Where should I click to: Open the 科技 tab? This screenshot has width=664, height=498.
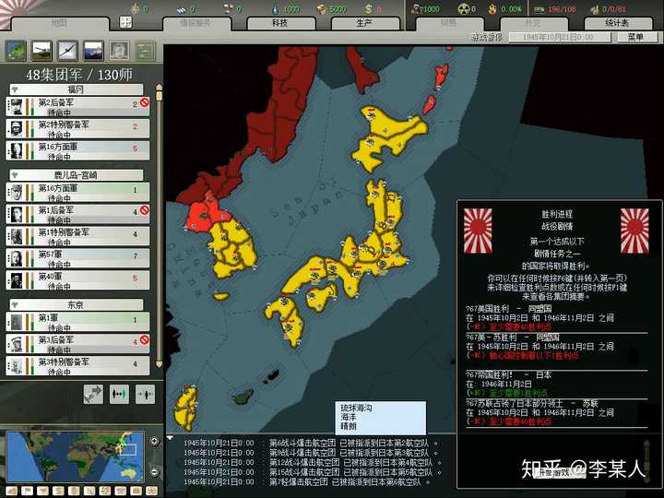point(280,23)
